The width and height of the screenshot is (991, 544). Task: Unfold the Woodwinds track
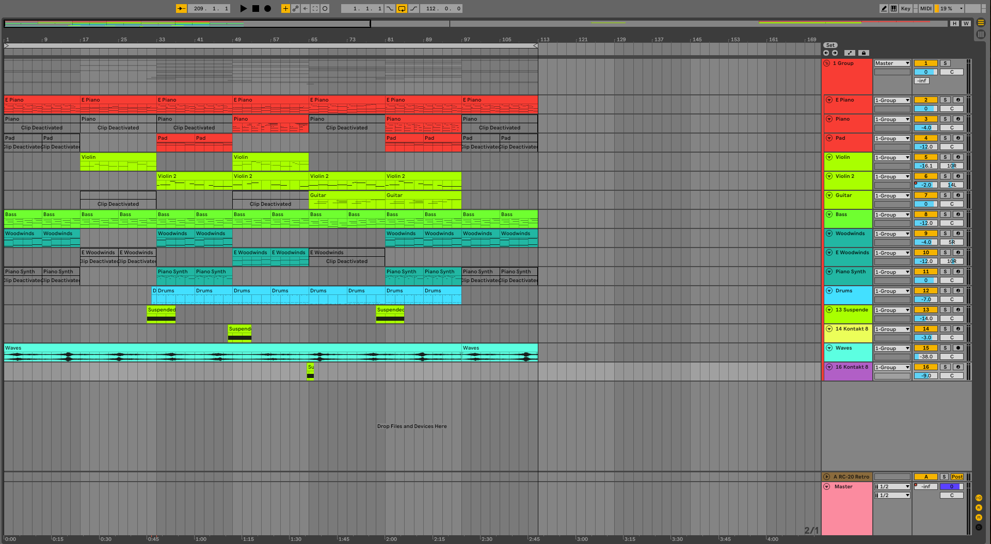click(x=829, y=234)
